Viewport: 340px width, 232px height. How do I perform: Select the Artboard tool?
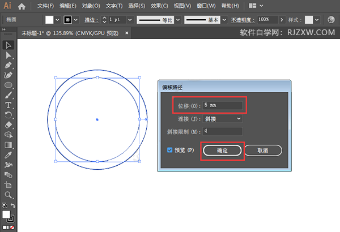click(8, 185)
